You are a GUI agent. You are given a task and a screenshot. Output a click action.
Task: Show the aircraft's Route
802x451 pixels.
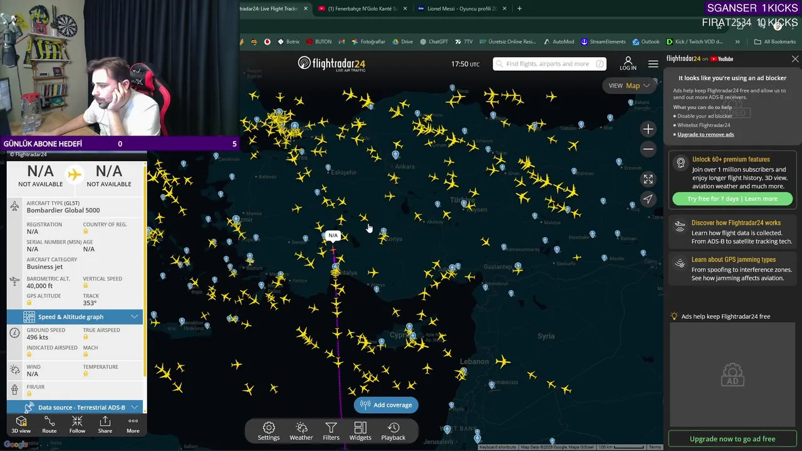(49, 425)
